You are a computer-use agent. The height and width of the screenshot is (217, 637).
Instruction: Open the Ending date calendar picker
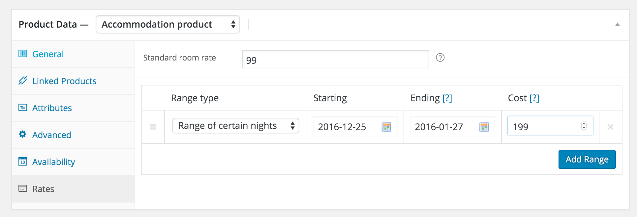click(x=484, y=127)
